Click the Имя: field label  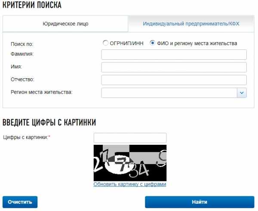tap(16, 67)
